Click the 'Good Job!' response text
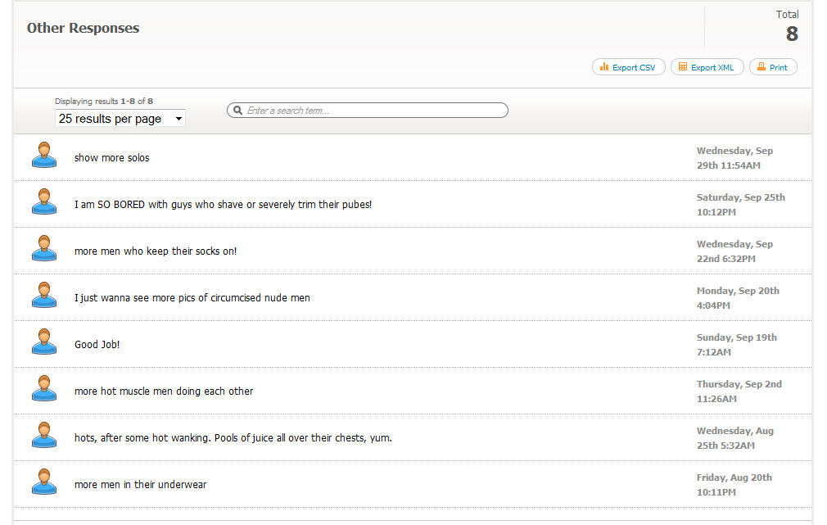Viewport: 827px width, 525px height. click(x=97, y=345)
